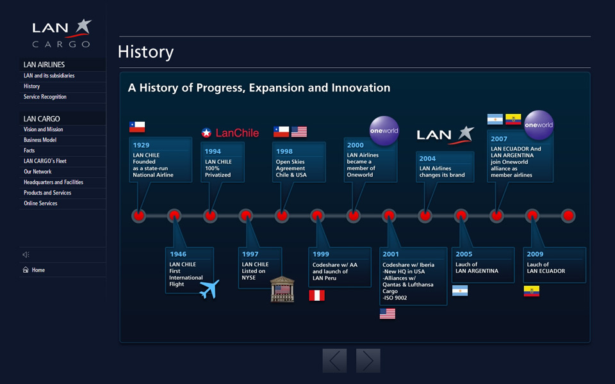Click the timeline dot for 2007

coord(496,216)
